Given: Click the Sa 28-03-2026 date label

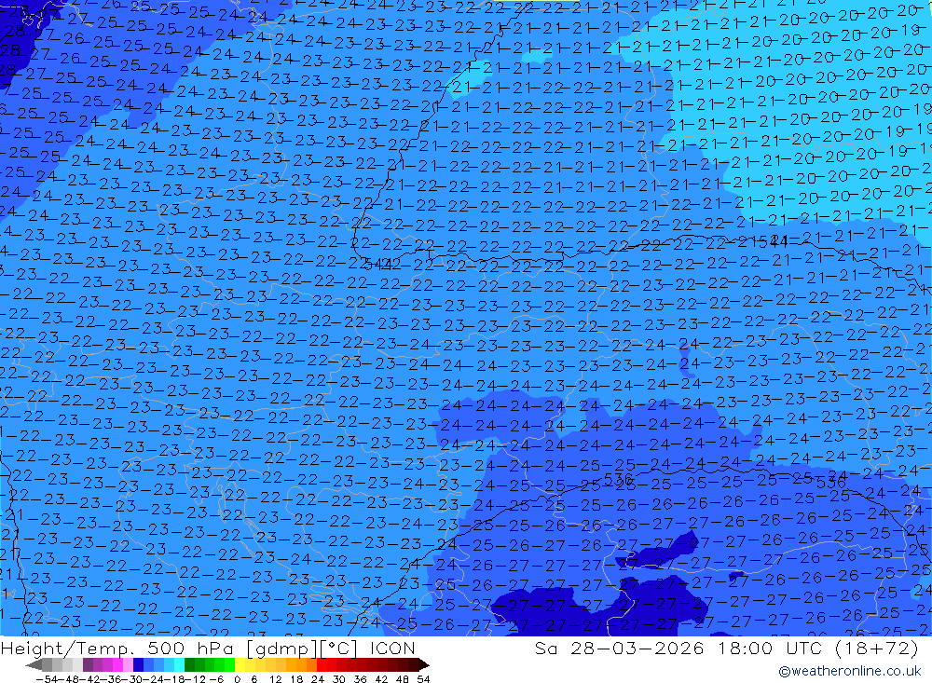Looking at the screenshot, I should (x=619, y=648).
